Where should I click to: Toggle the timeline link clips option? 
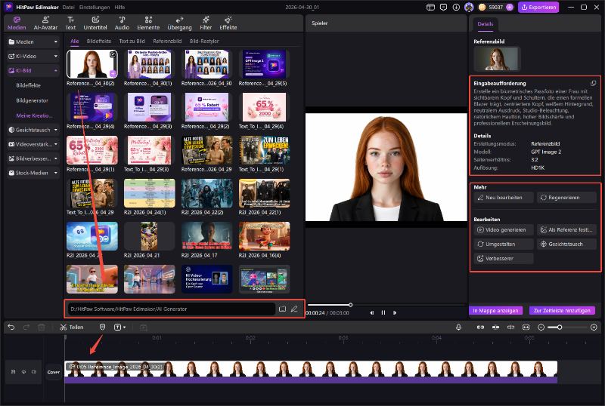pos(480,327)
